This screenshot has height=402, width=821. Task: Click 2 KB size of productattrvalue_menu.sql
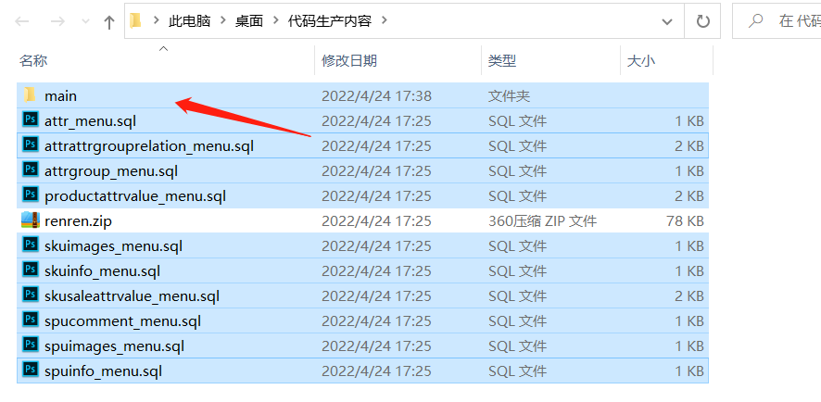pyautogui.click(x=689, y=196)
